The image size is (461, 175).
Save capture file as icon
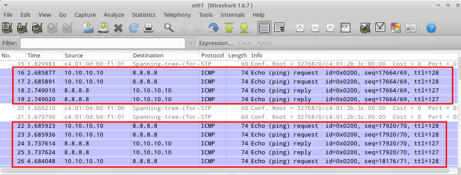tap(103, 28)
